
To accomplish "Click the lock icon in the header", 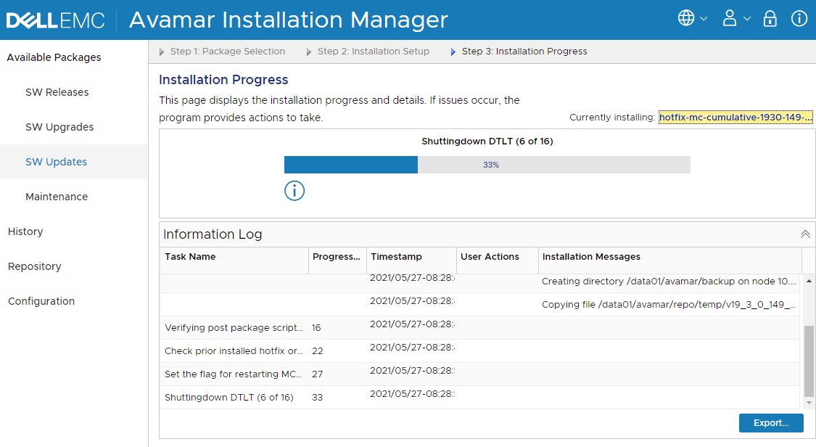I will (770, 18).
